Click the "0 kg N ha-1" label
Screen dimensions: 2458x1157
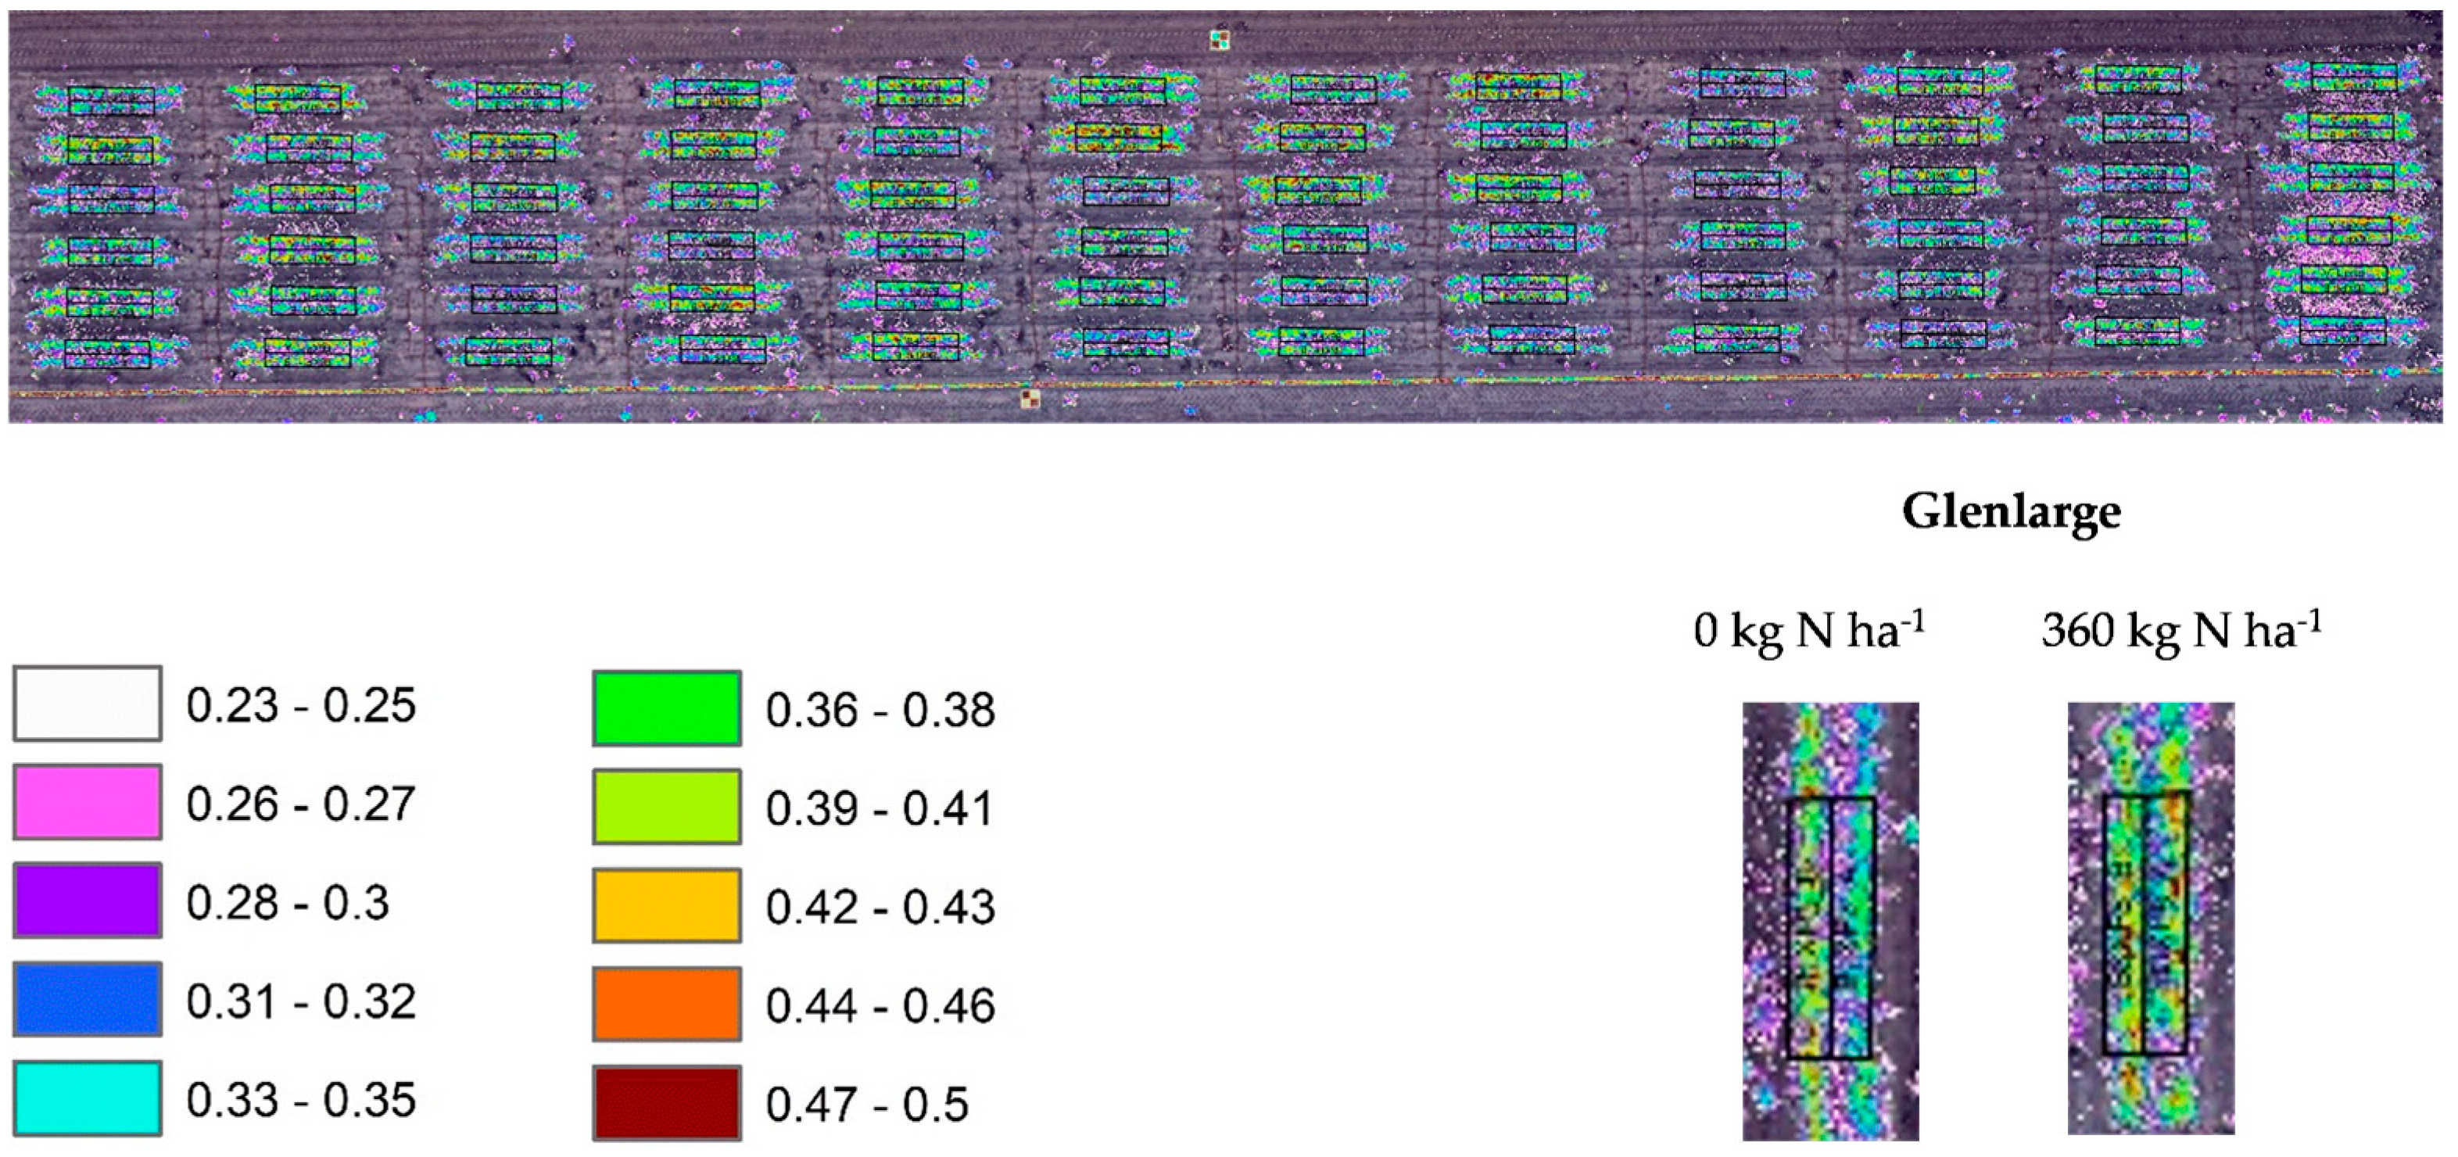[x=1808, y=632]
